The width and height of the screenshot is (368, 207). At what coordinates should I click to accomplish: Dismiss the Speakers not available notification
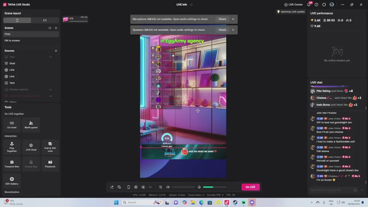point(233,30)
